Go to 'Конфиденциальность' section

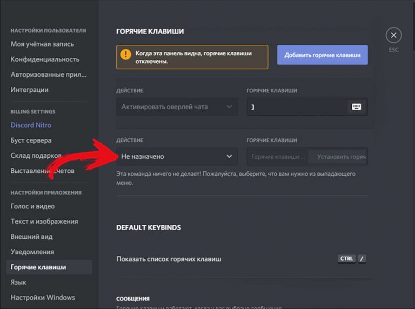(x=45, y=59)
